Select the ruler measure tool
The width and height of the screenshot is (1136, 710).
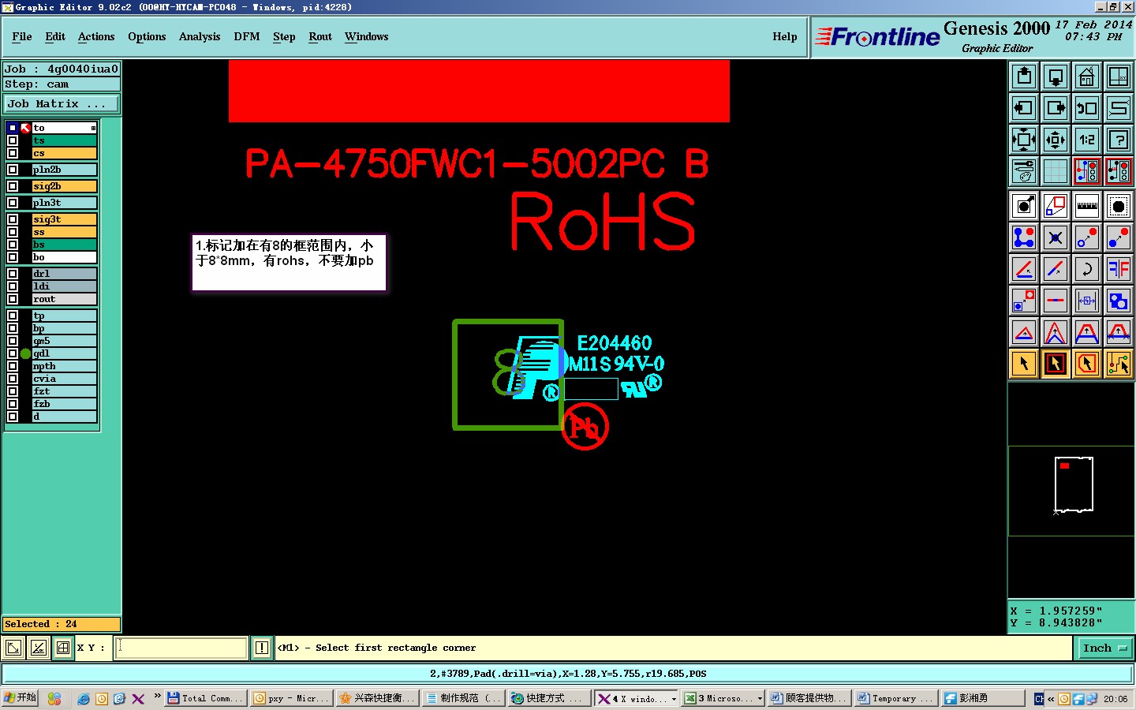point(1087,207)
